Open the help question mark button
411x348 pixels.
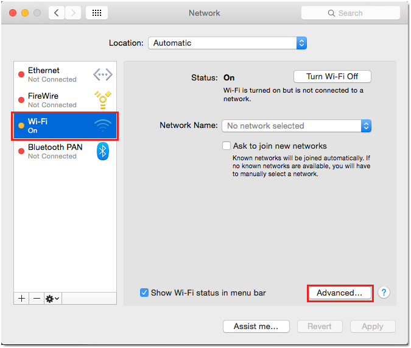coord(384,293)
